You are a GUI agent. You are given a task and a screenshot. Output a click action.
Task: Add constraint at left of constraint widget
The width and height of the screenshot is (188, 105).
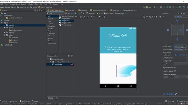pyautogui.click(x=168, y=30)
